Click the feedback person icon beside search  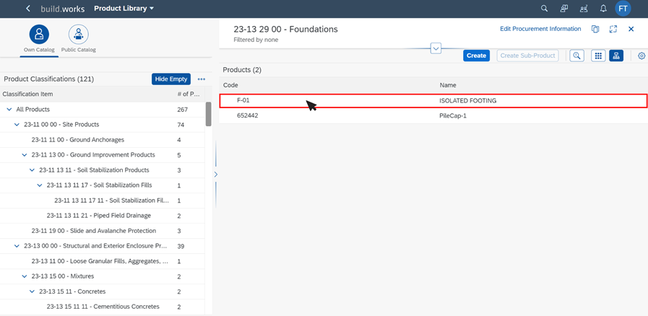[564, 9]
